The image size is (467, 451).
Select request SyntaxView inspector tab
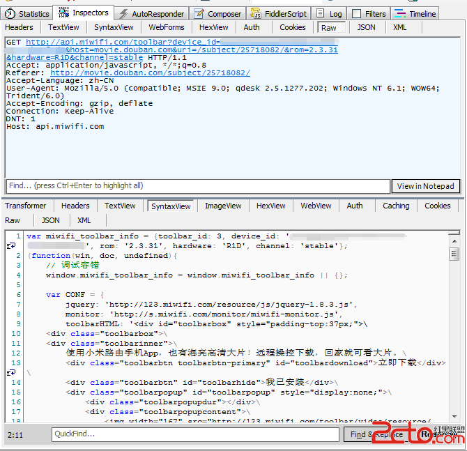click(x=114, y=27)
